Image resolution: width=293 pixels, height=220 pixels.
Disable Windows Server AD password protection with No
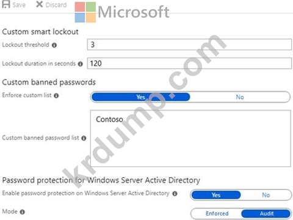point(266,195)
